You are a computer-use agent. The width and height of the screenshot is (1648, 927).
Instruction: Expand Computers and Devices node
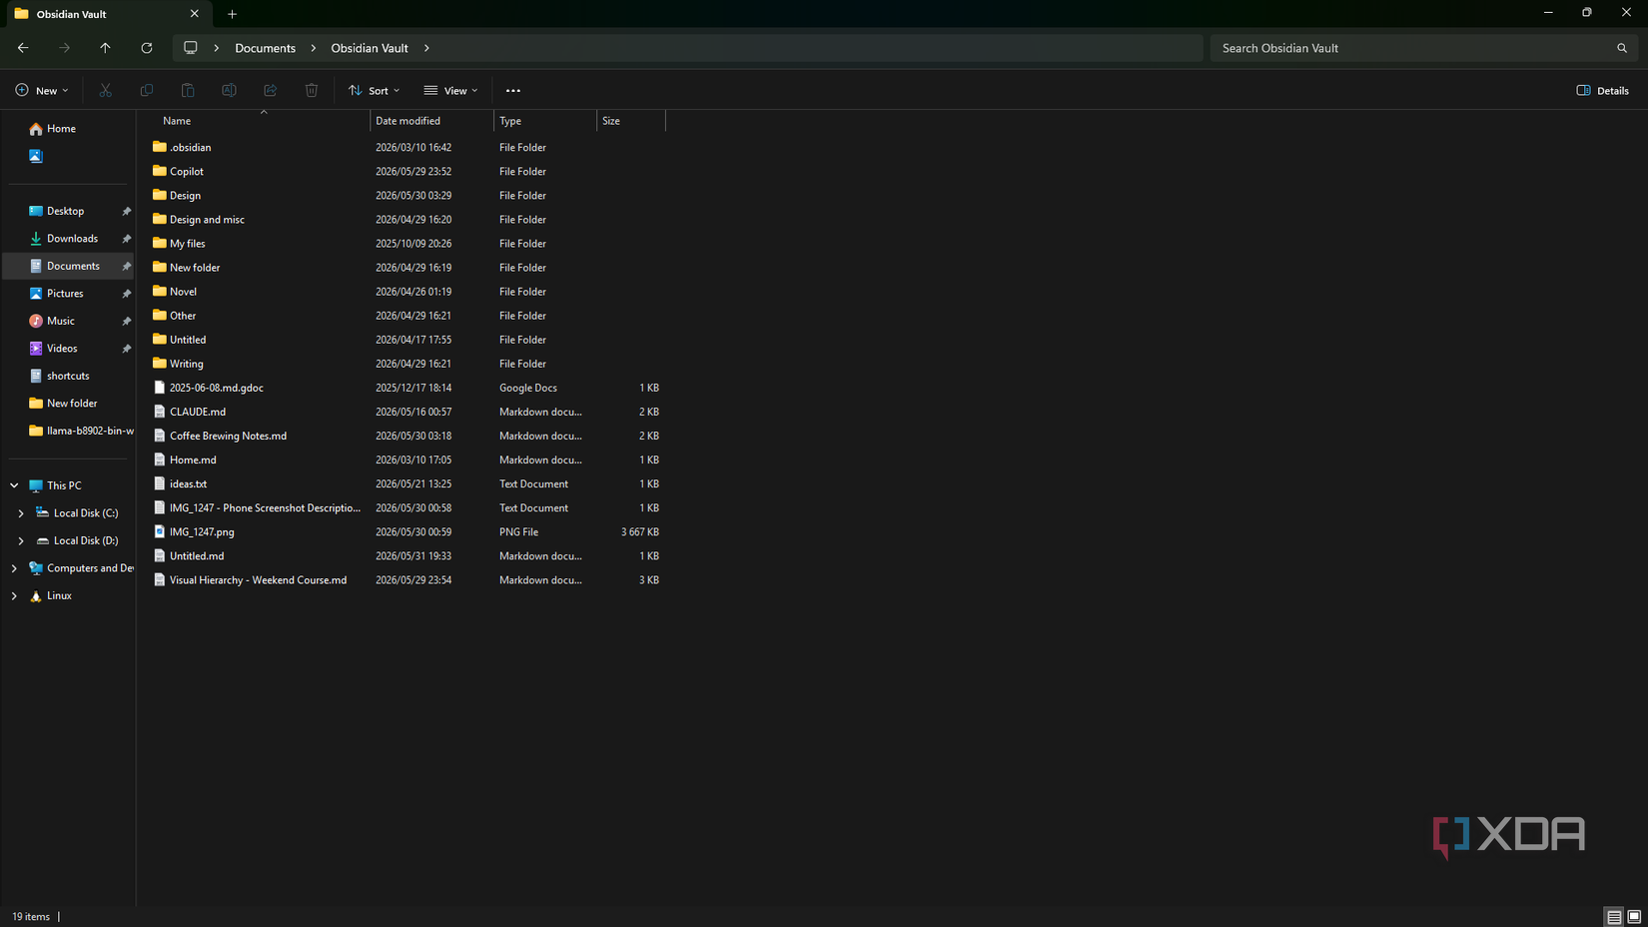14,567
